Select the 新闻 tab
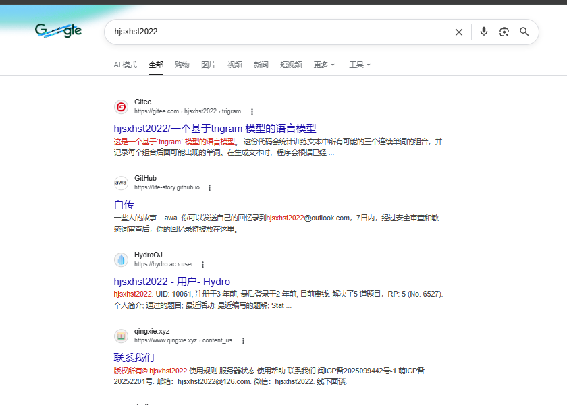Viewport: 567px width, 405px height. [261, 65]
